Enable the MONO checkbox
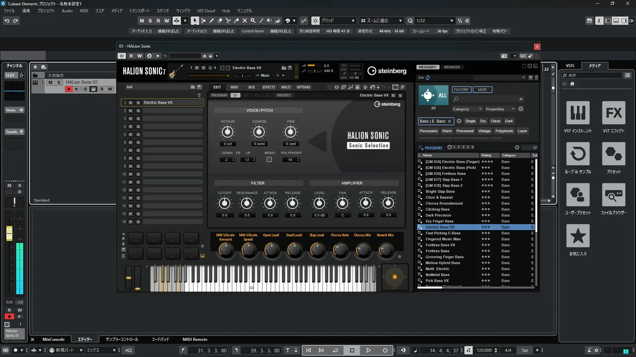The height and width of the screenshot is (357, 636). (x=269, y=160)
